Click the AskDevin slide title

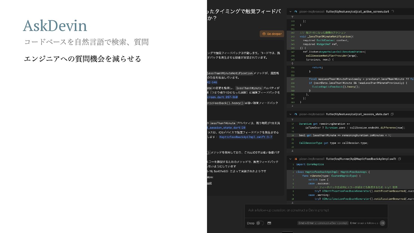tap(55, 26)
